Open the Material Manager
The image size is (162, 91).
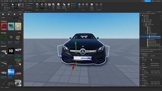(58, 6)
